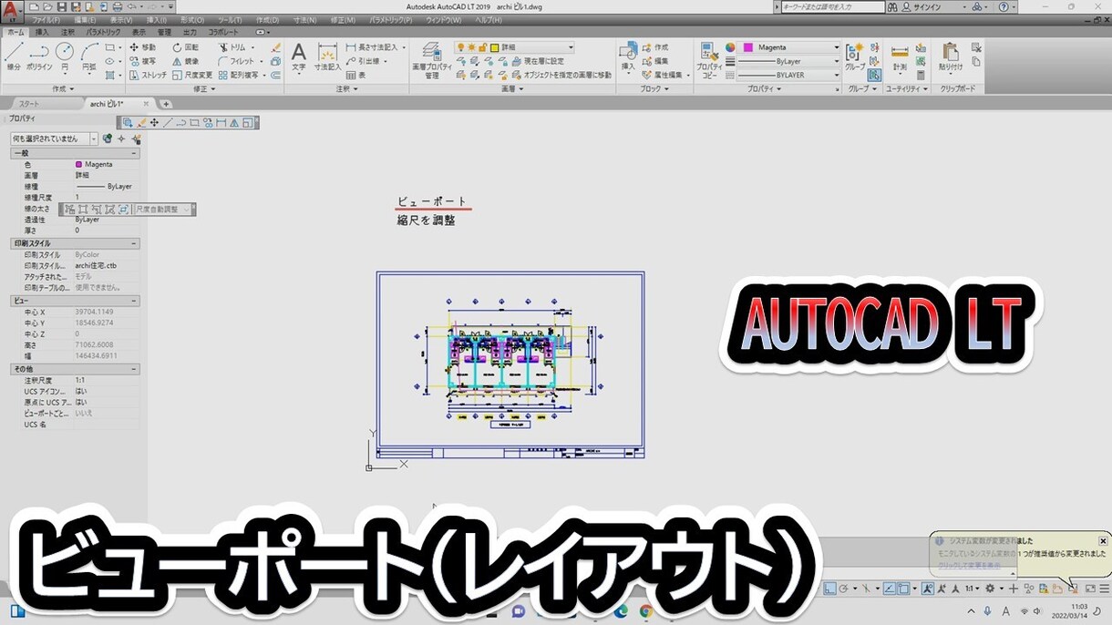Click the link in system variable notification

pyautogui.click(x=970, y=566)
